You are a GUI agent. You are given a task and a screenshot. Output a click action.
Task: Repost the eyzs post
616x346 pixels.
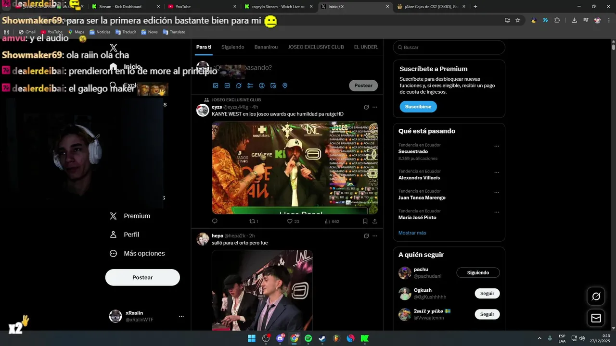pyautogui.click(x=254, y=221)
